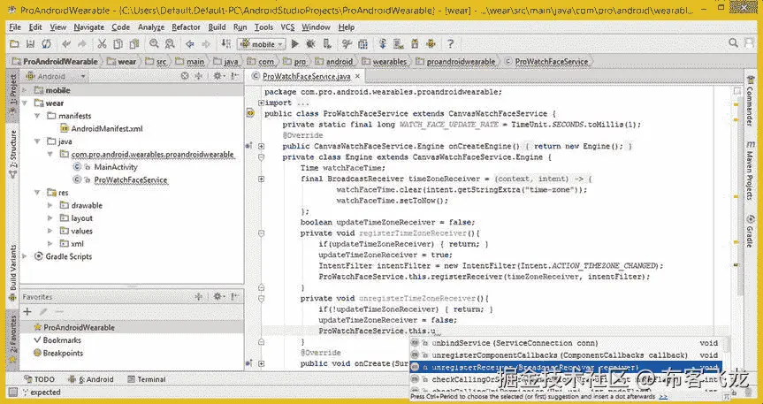Choose unbindService from completion popup
Screen dimensions: 763x404
566,343
